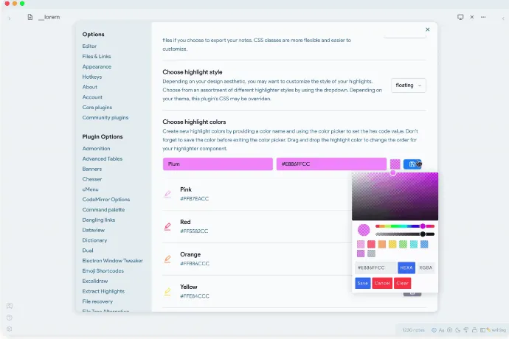This screenshot has width=509, height=339.
Task: Click the writing mode status bar entry
Action: click(496, 330)
